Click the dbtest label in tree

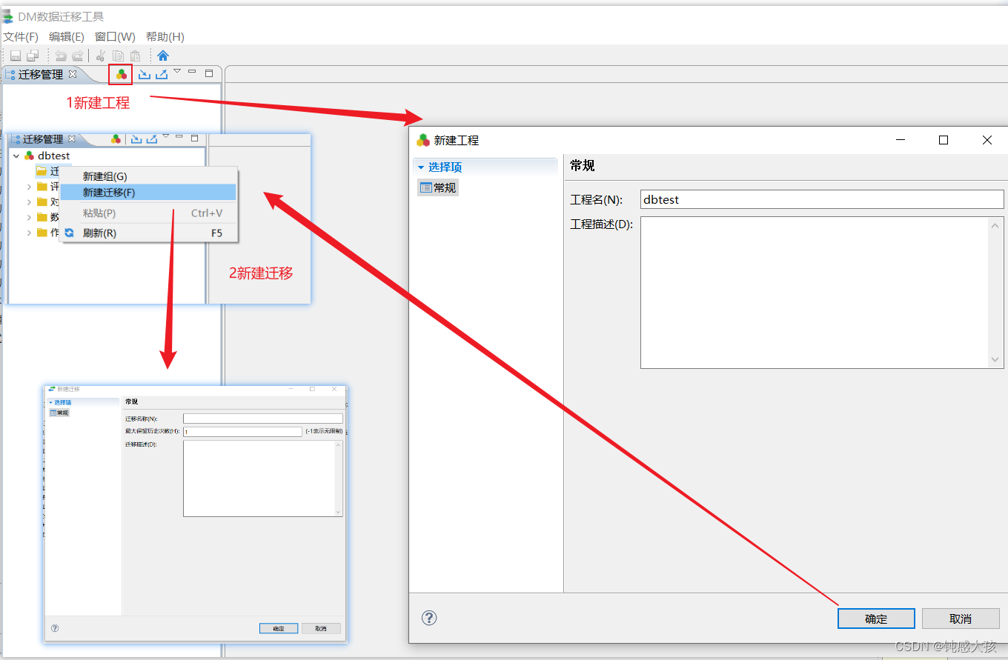[54, 156]
